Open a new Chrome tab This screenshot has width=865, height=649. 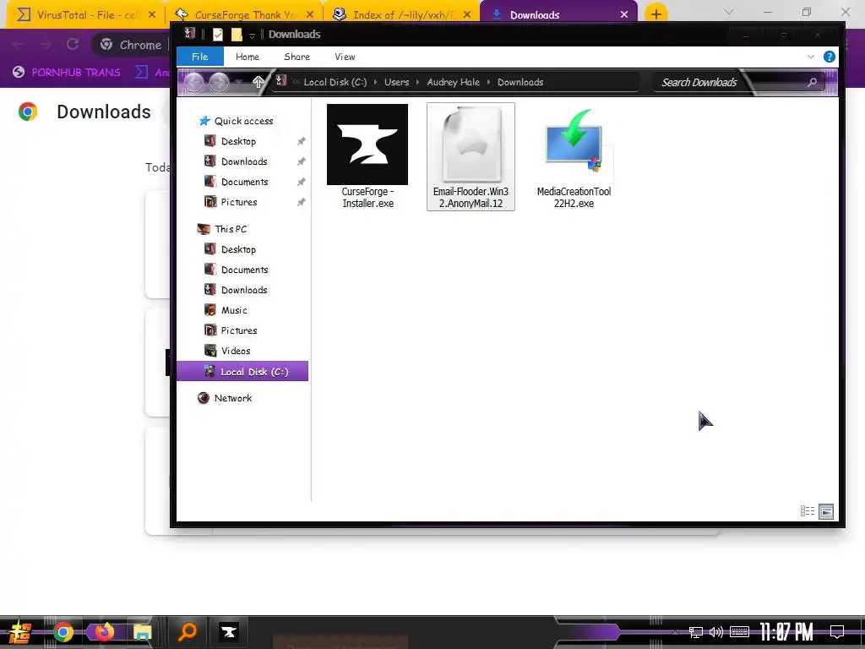[656, 14]
